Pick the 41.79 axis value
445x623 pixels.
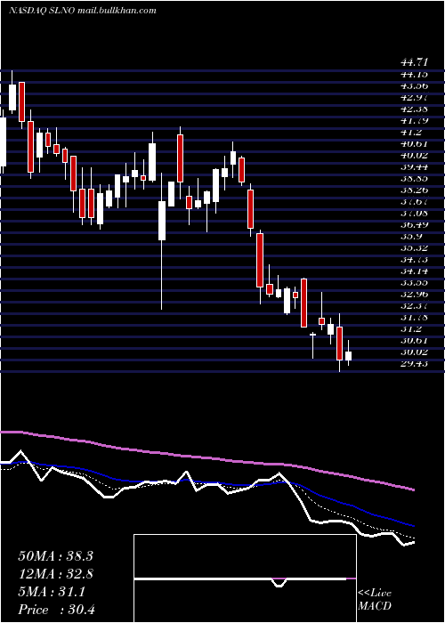tap(414, 120)
